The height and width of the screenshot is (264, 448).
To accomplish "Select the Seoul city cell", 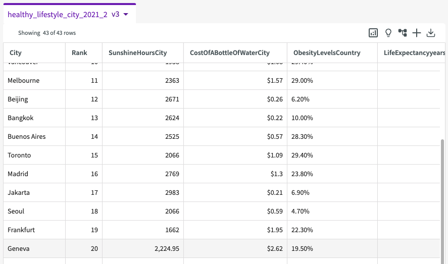I will [34, 211].
